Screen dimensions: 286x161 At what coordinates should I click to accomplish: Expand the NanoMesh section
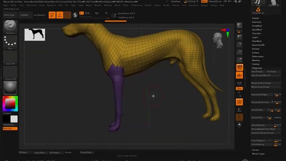click(x=257, y=30)
